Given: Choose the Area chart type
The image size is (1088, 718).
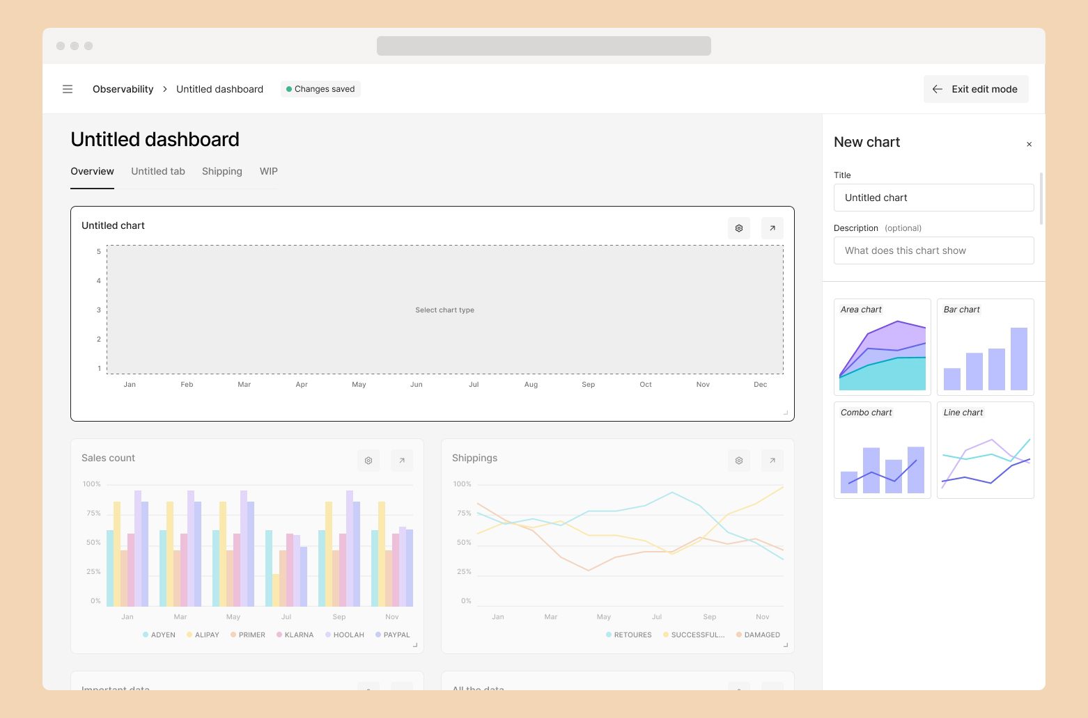Looking at the screenshot, I should coord(882,347).
